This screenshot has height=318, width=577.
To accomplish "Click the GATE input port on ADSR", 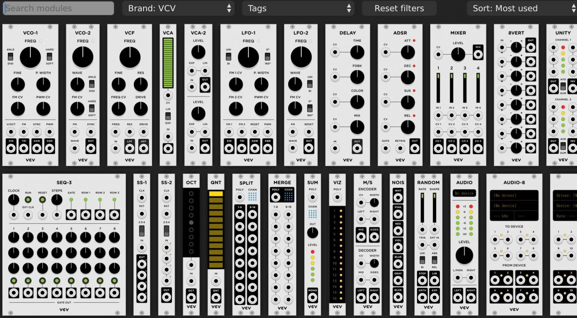I will 385,148.
